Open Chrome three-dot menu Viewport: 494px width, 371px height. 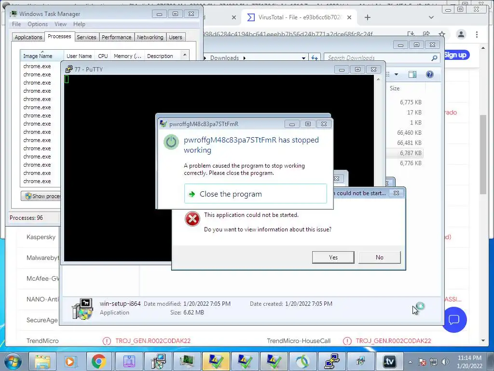(477, 34)
